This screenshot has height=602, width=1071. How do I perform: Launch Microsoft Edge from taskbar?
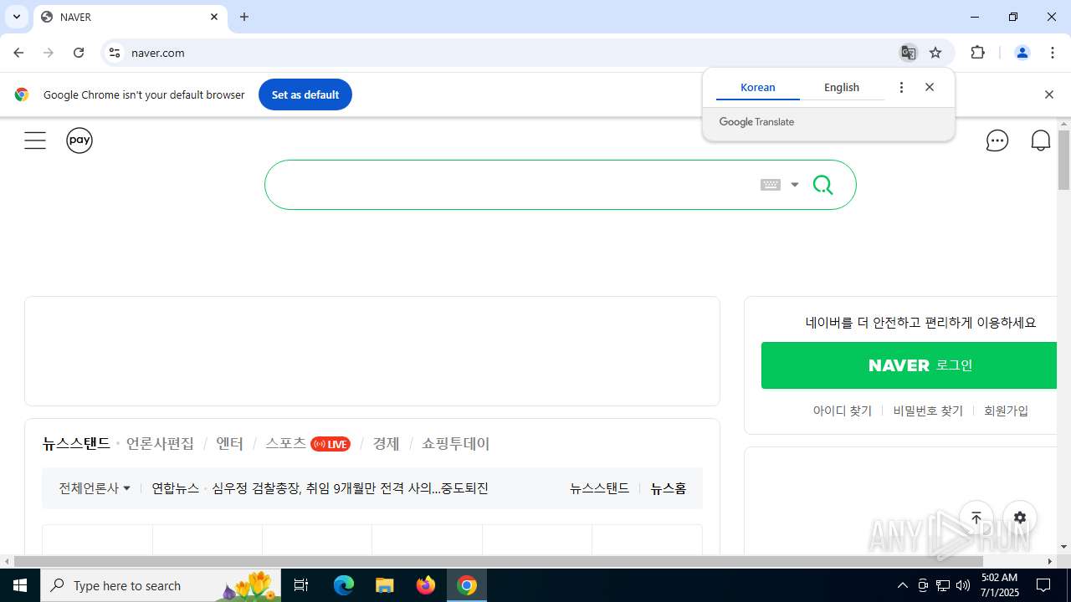tap(344, 585)
